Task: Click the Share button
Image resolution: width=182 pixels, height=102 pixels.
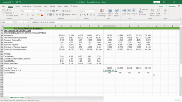Action: pos(160,6)
